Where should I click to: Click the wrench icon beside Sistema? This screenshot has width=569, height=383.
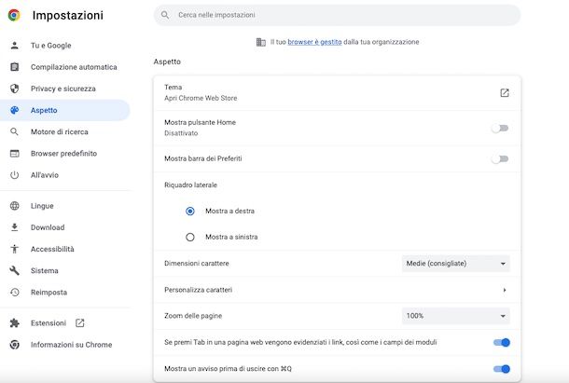click(15, 270)
